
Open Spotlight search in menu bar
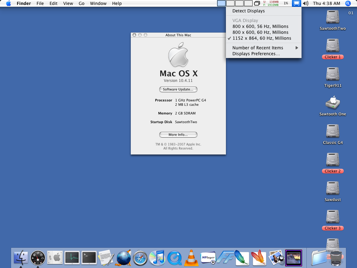(348, 3)
